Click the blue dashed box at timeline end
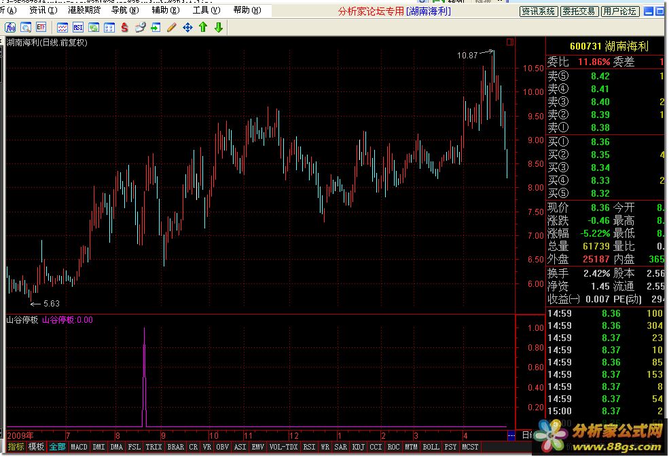Image resolution: width=669 pixels, height=457 pixels. (511, 435)
